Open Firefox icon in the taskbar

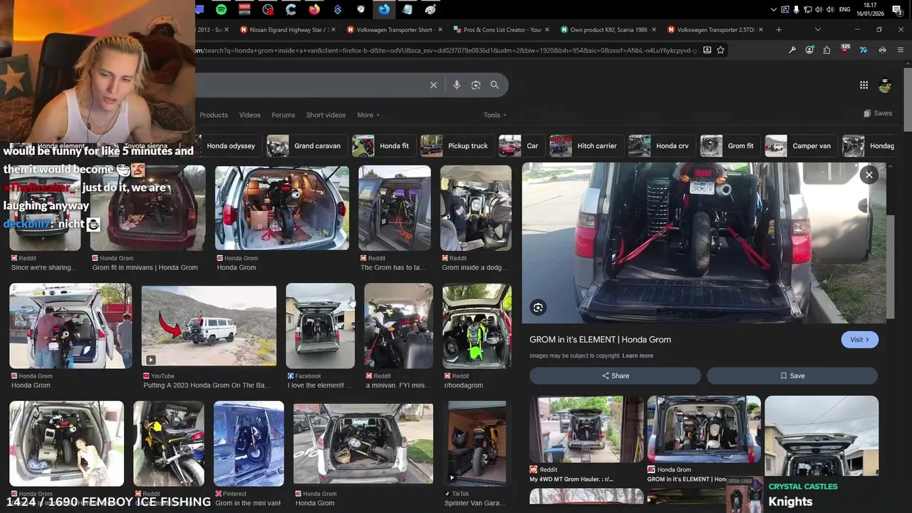click(x=314, y=9)
